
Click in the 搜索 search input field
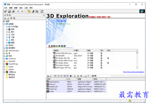[104, 76]
